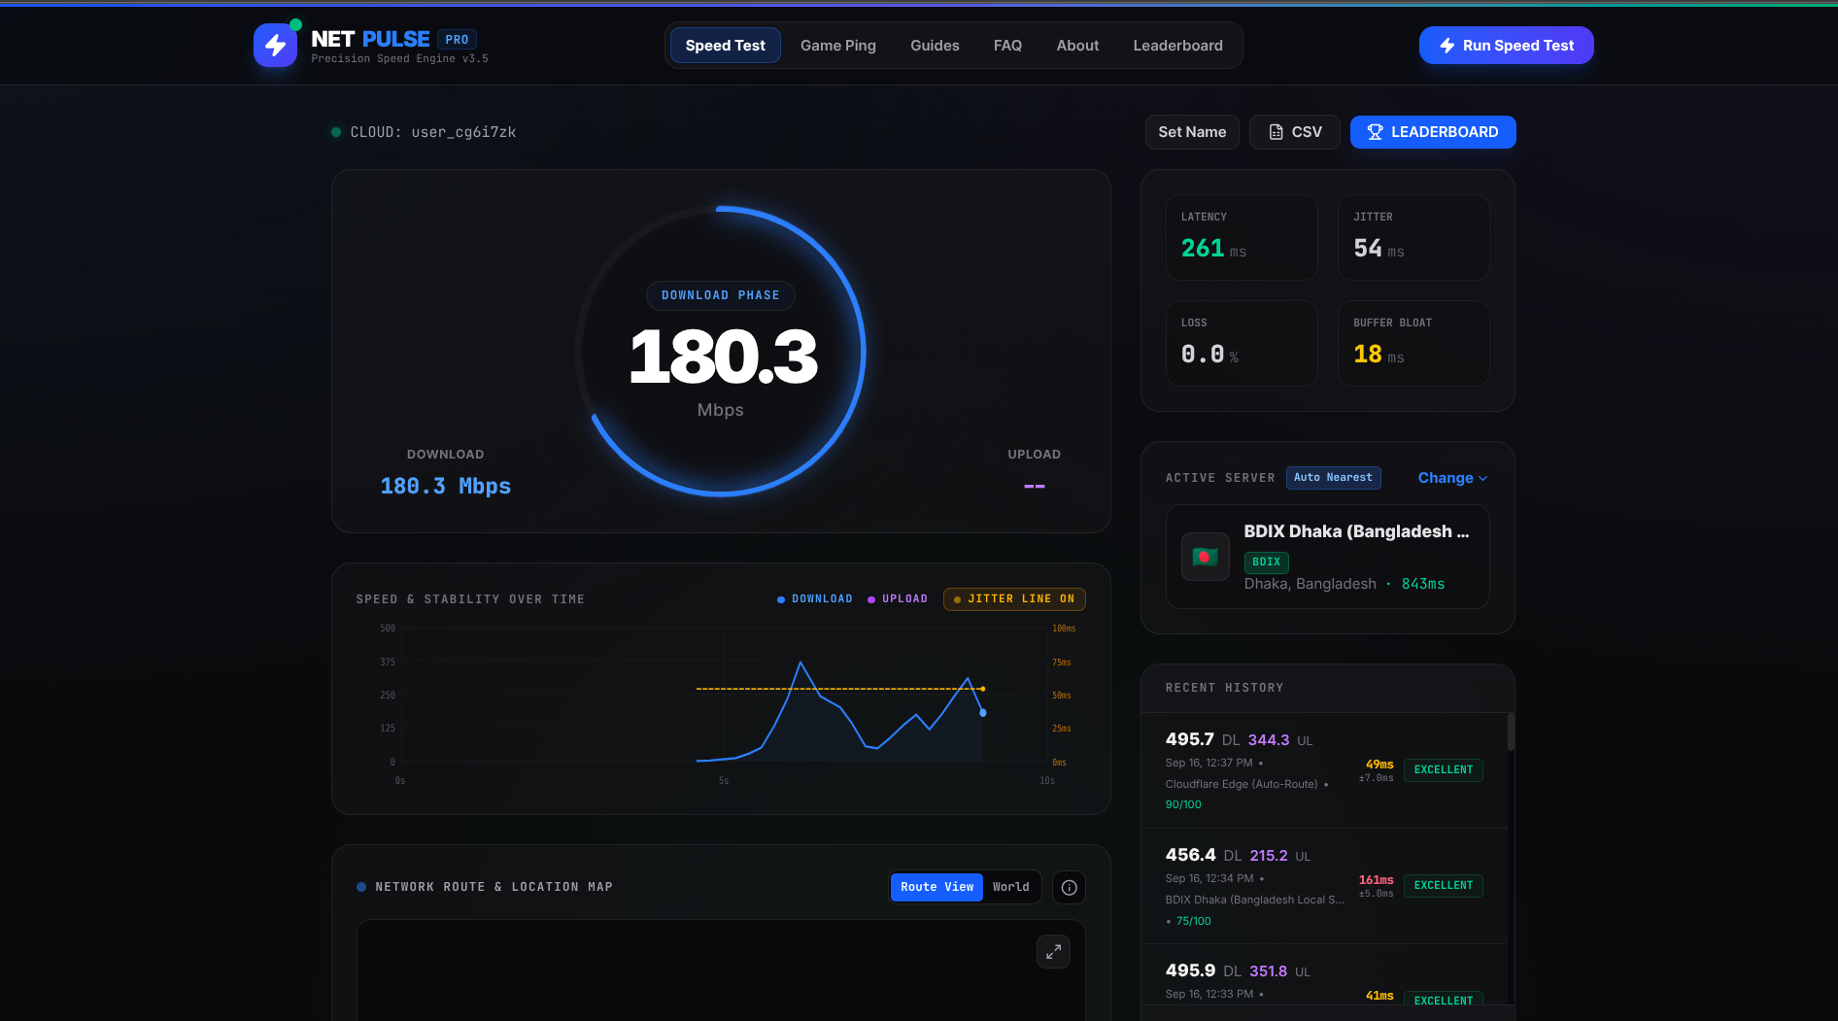Click the 75/100 score text
The height and width of the screenshot is (1021, 1838).
tap(1194, 921)
